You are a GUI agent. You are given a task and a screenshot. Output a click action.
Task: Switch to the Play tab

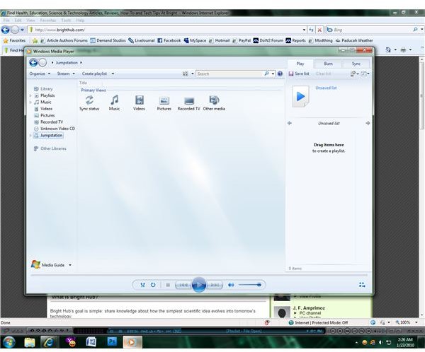300,64
